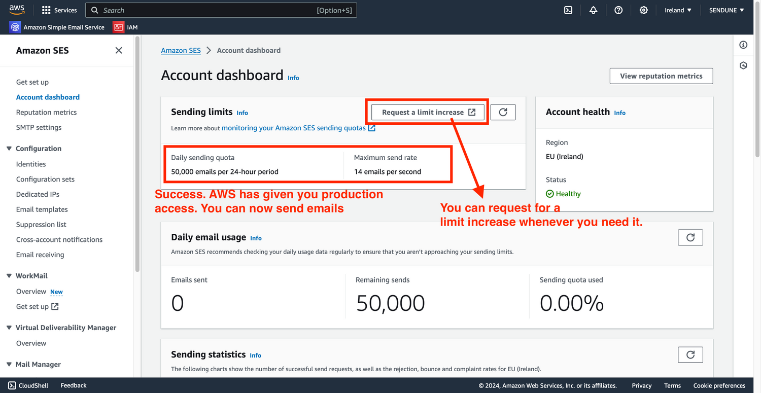Click Request a limit increase button

(x=428, y=112)
